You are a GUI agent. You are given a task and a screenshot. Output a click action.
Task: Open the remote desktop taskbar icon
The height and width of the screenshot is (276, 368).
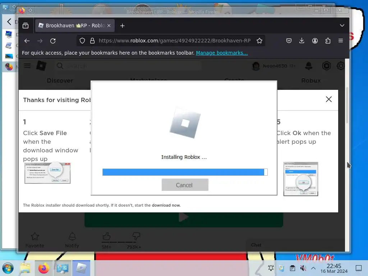pos(63,268)
